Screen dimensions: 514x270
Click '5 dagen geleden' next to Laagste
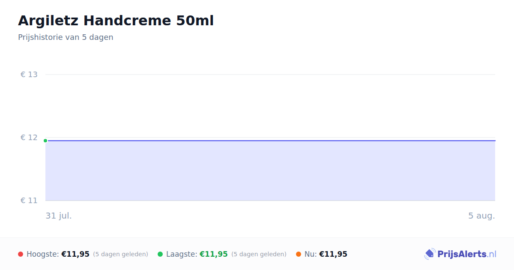pos(259,254)
